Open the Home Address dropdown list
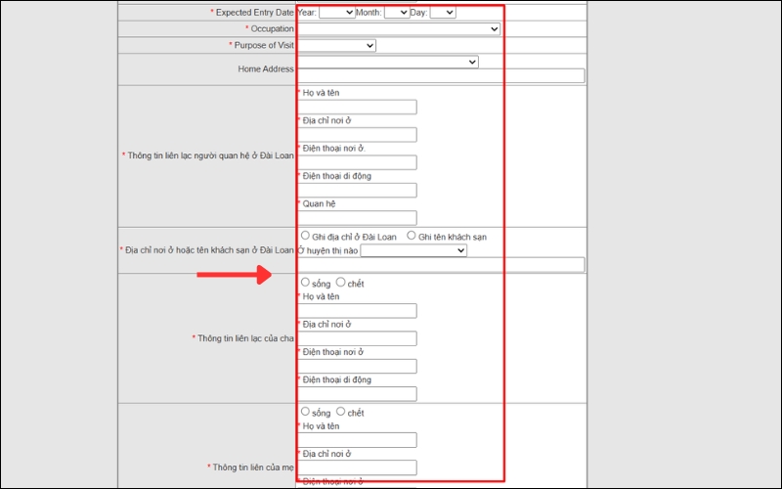This screenshot has height=489, width=782. (387, 62)
